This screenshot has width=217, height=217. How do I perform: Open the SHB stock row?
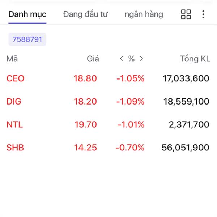tap(109, 148)
